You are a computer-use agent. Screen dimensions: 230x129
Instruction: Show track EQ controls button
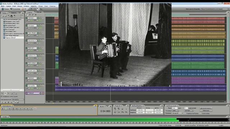(x=36, y=15)
